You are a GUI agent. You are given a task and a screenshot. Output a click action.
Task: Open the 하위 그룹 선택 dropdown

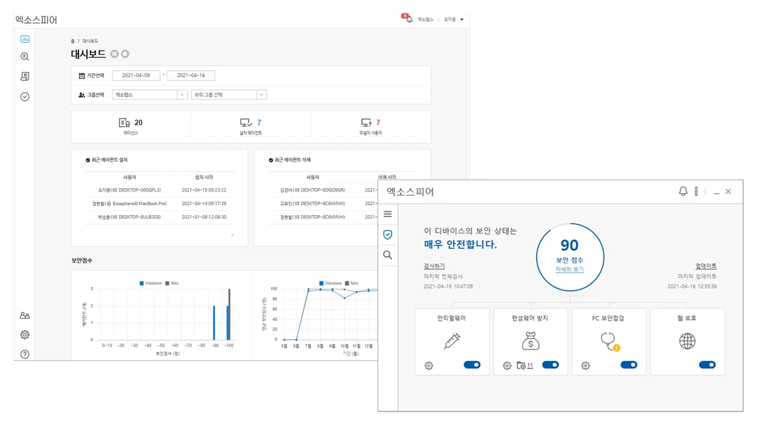pos(228,95)
